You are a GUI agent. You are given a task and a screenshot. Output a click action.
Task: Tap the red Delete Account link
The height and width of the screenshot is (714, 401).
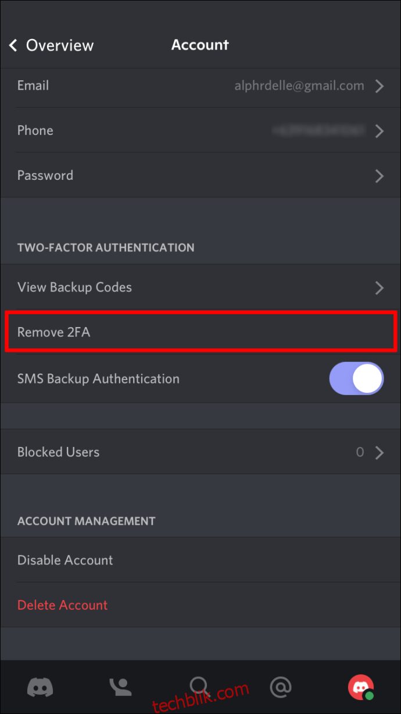pyautogui.click(x=63, y=605)
